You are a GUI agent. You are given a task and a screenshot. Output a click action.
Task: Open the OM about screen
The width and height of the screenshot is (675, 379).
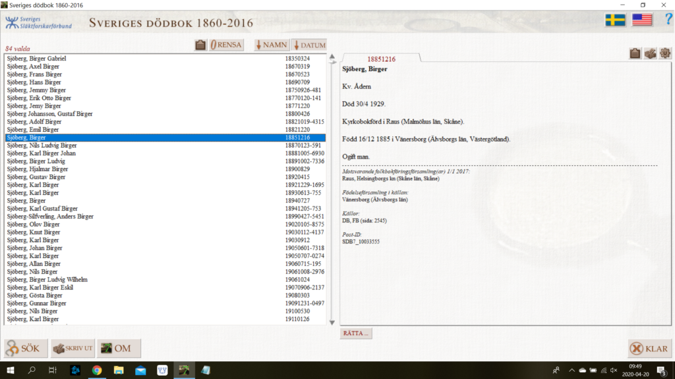119,348
